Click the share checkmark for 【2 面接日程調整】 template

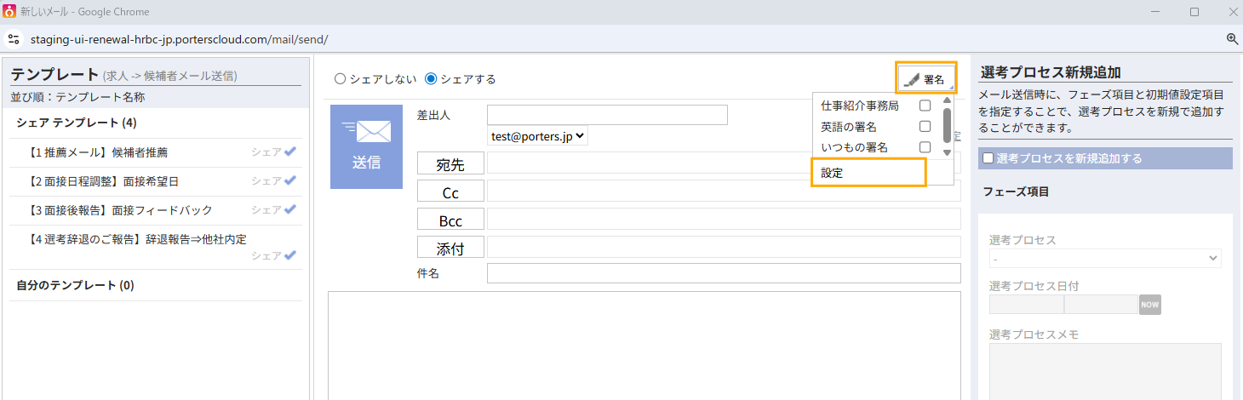(290, 180)
